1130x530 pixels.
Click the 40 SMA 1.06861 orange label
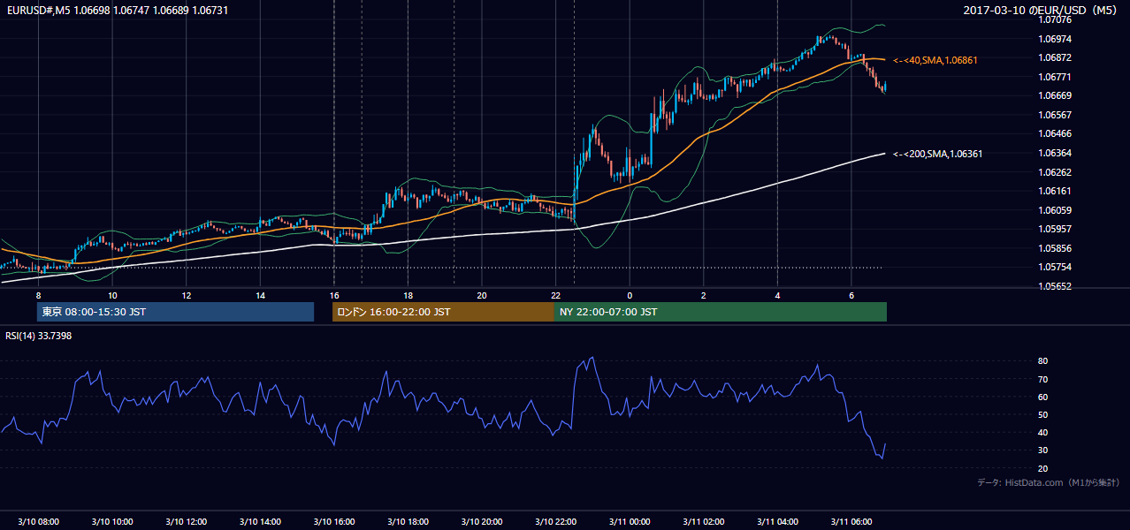(x=936, y=60)
